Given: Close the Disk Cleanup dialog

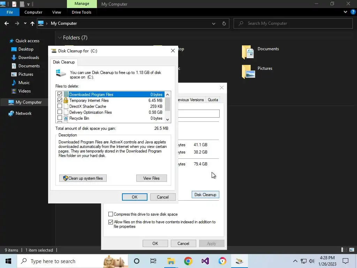Looking at the screenshot, I should 173,51.
